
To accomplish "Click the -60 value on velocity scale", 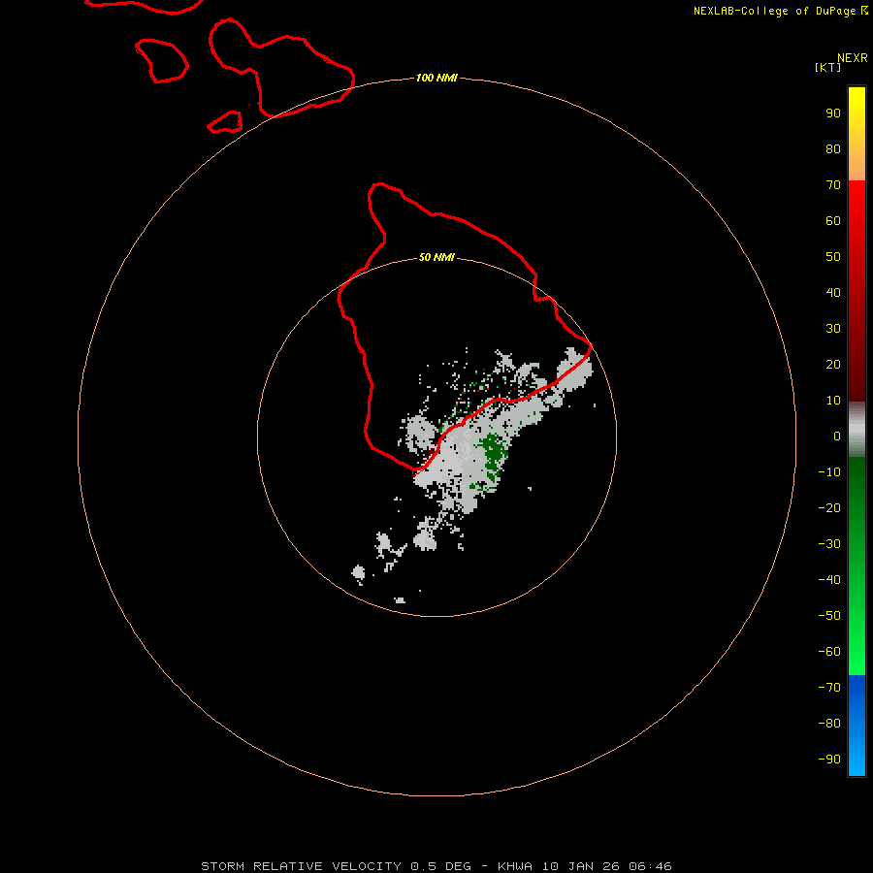I will pos(829,652).
